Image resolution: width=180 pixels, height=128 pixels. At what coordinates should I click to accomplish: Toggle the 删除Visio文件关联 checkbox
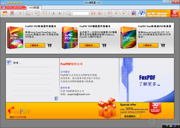(8, 117)
